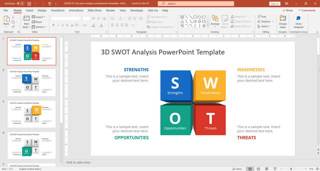The image size is (320, 171).
Task: Toggle AutoSave switch
Action: pos(20,4)
